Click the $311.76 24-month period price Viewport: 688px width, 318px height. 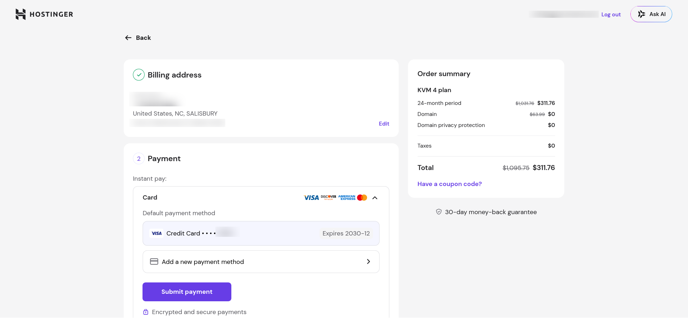(546, 103)
